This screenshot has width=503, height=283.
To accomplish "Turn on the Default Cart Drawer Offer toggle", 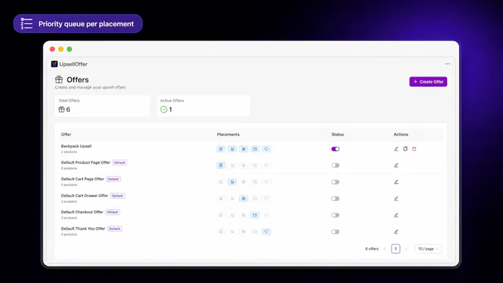I will 335,199.
